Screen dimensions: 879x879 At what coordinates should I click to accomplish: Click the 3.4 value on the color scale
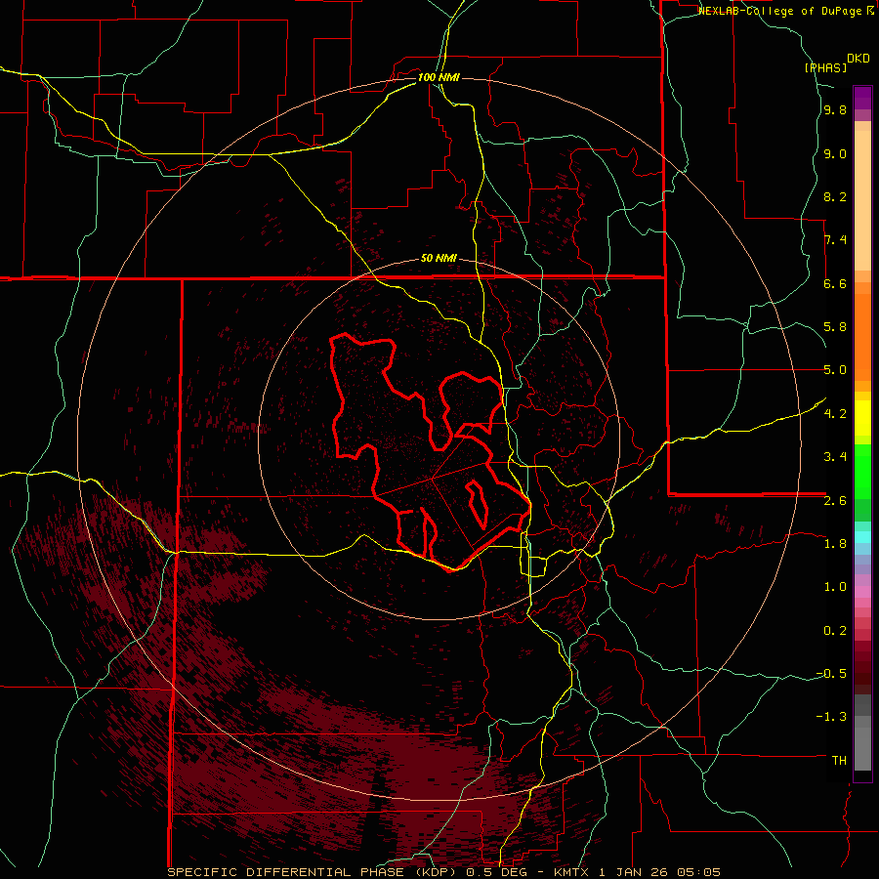(x=835, y=456)
